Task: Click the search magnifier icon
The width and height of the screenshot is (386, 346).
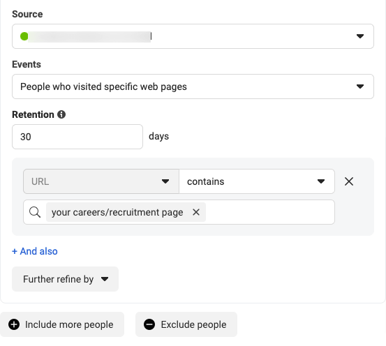Action: click(x=35, y=212)
